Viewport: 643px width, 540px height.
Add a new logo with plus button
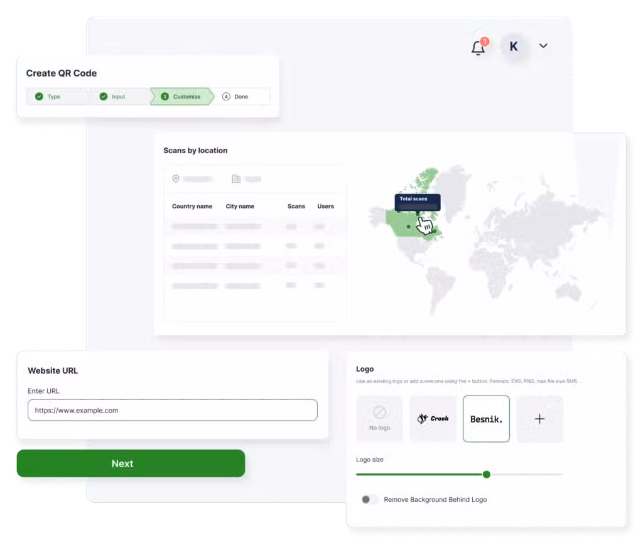point(539,419)
